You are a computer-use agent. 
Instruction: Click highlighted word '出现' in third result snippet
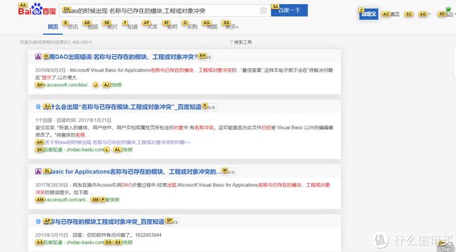click(172, 185)
